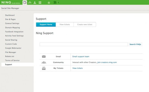Viewport: 149px width, 92px height.
Task: Open General Settings in the sidebar
Action: [x=12, y=23]
